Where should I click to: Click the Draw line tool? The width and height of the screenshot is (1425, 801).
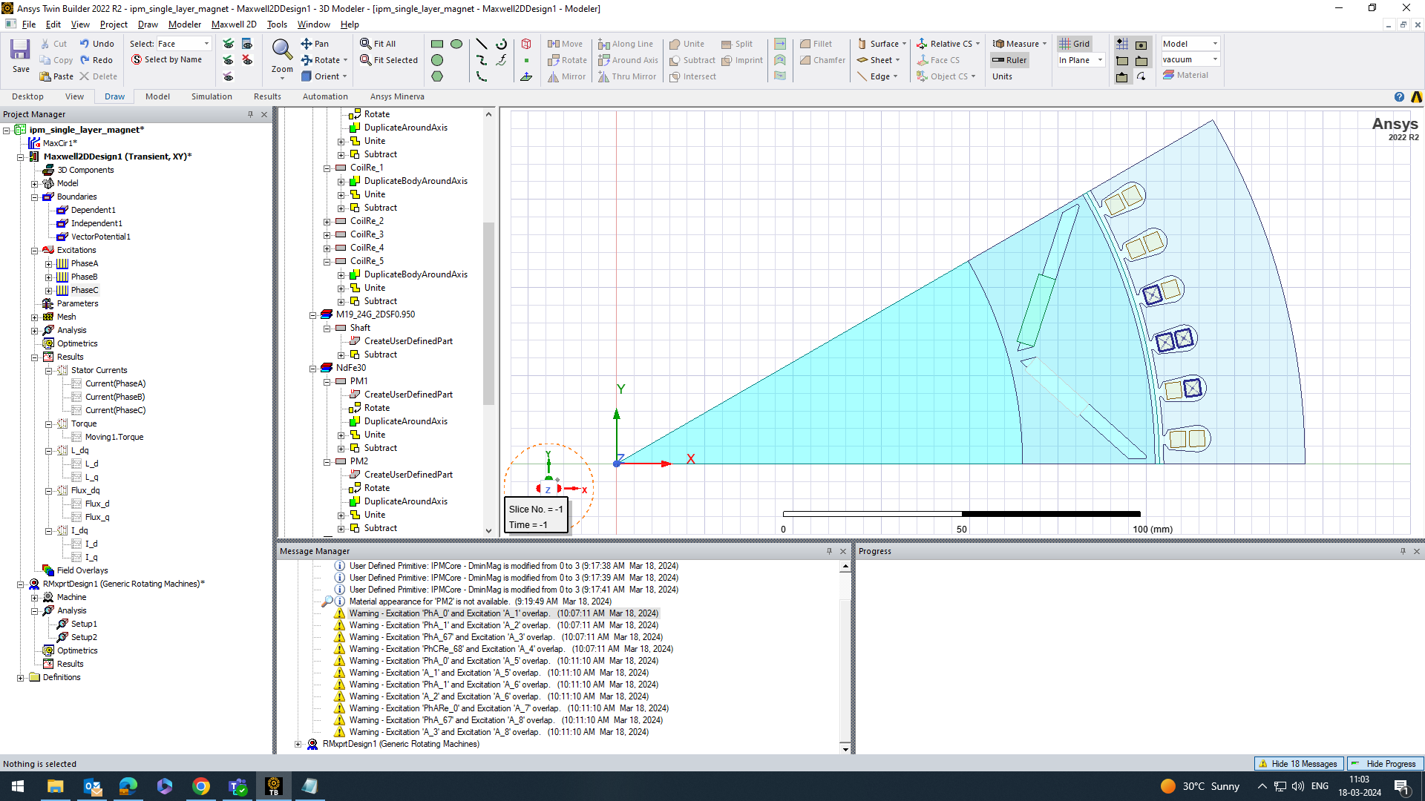[x=482, y=44]
